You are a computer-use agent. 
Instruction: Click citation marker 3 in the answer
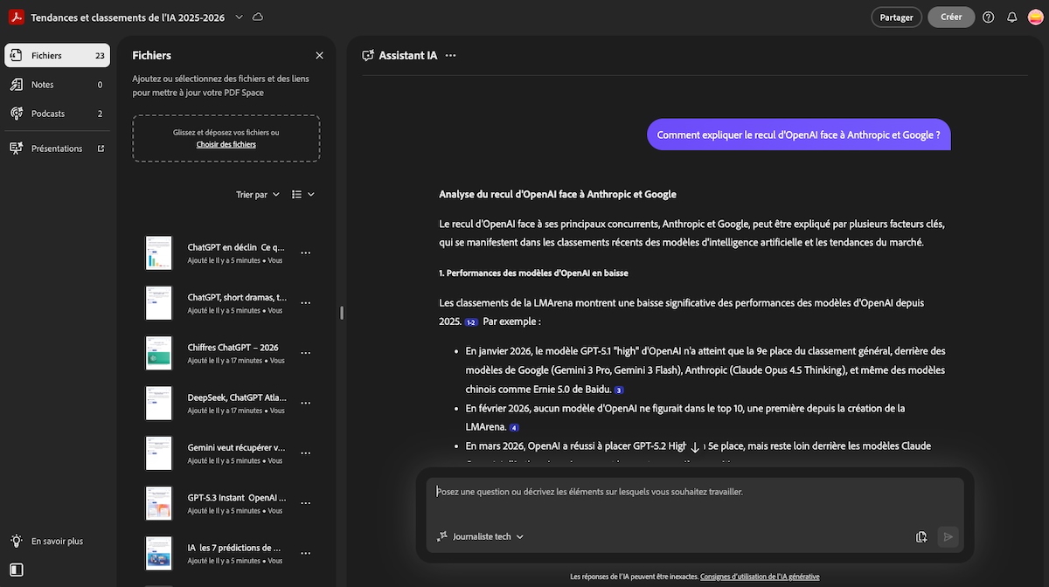619,390
